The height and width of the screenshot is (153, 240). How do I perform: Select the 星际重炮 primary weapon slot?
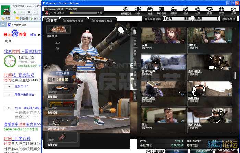[x=62, y=89]
